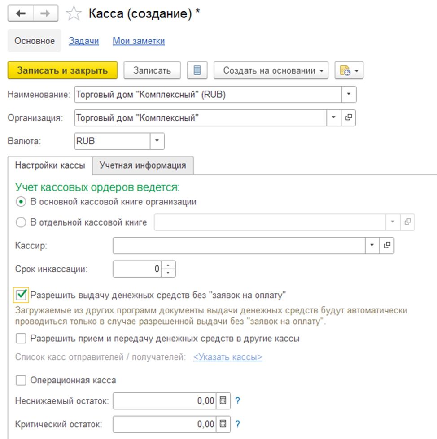Go back with the left arrow button

pos(21,13)
